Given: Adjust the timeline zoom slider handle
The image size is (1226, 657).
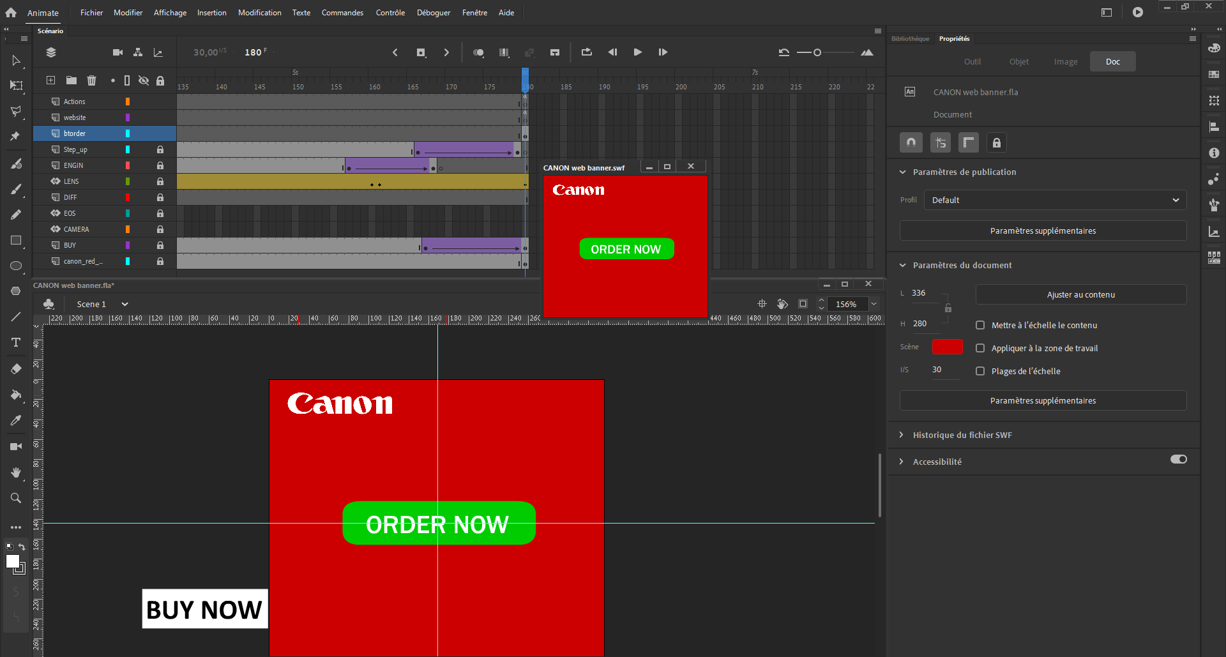Looking at the screenshot, I should (817, 52).
